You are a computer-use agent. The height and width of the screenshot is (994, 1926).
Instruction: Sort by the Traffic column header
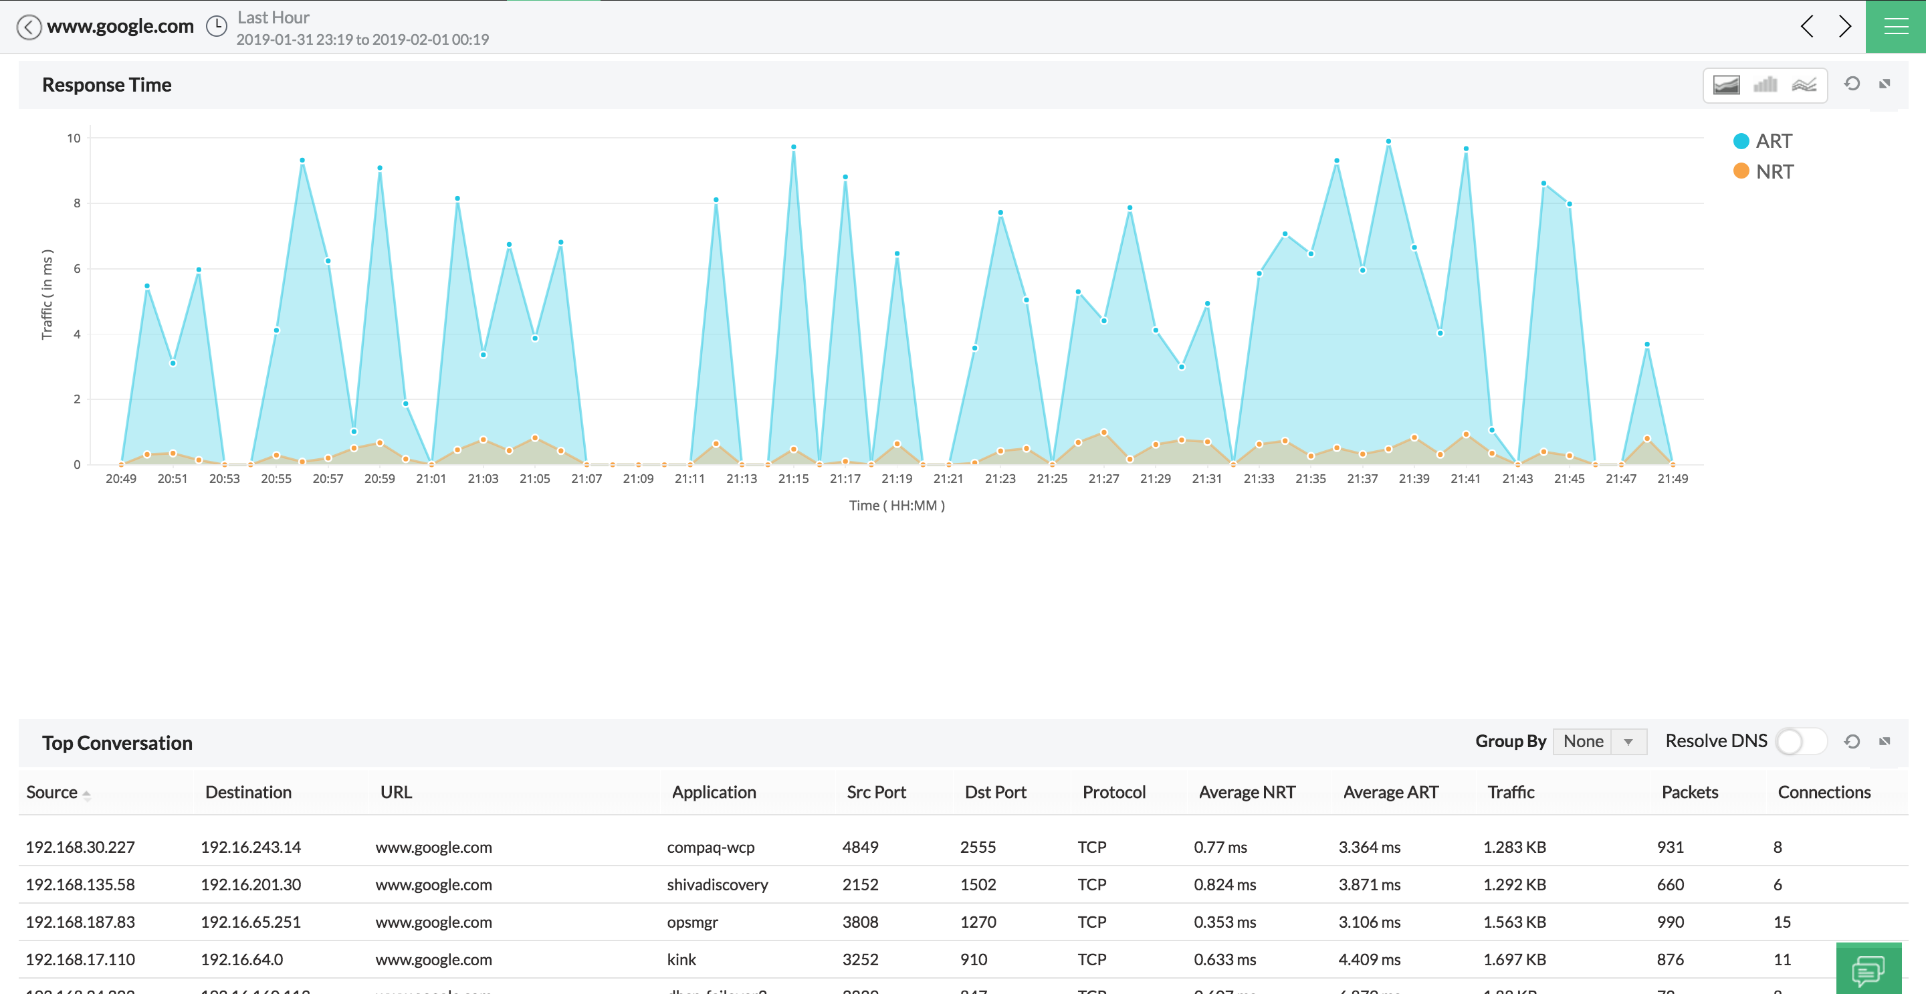click(1510, 792)
